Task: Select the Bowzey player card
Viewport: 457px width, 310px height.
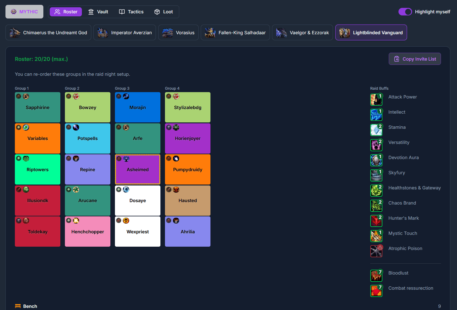Action: pos(88,107)
